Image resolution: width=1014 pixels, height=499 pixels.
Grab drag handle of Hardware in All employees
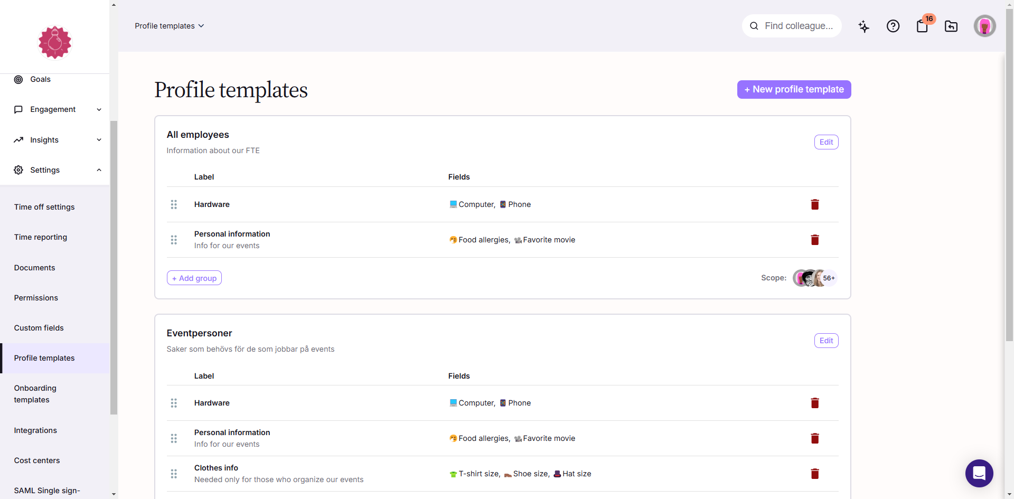[x=174, y=204]
